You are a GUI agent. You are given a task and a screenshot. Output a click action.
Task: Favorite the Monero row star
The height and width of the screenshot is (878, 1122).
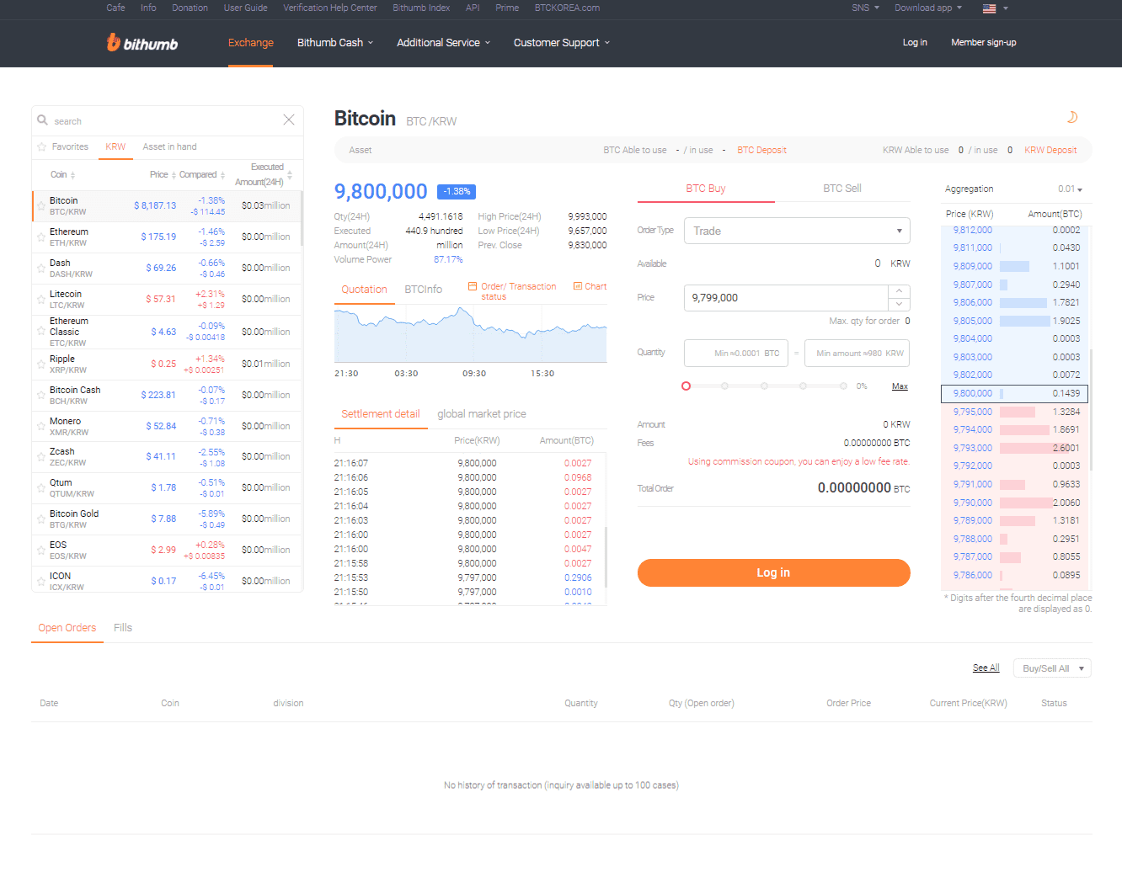41,426
